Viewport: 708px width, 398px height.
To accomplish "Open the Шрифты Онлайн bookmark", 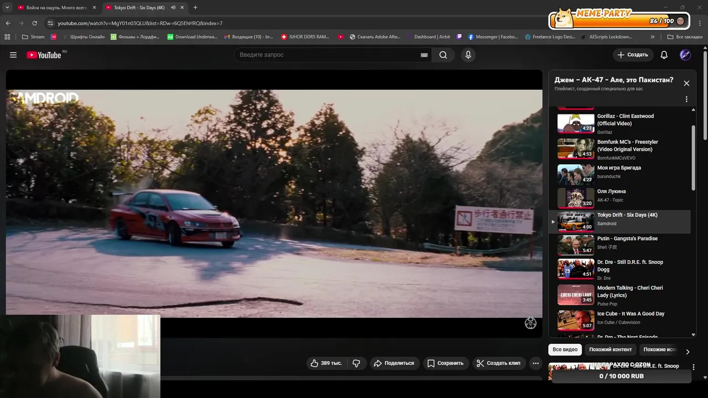I will [x=84, y=37].
